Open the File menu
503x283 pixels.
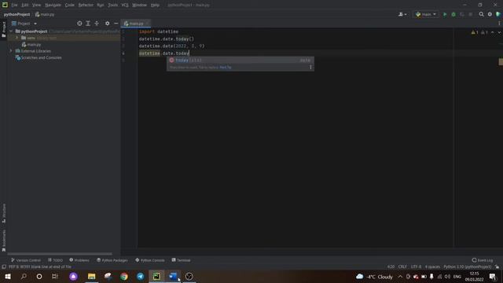(x=14, y=6)
